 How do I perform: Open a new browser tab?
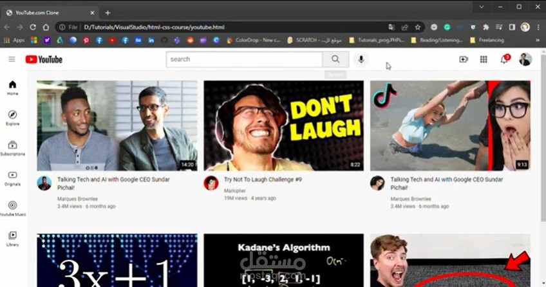tap(108, 13)
